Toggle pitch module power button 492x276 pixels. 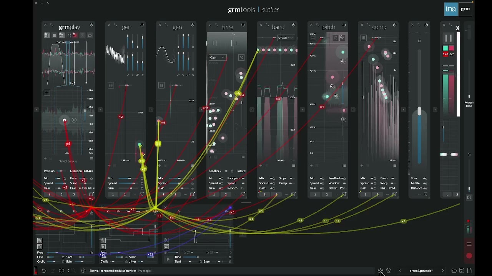click(x=344, y=25)
